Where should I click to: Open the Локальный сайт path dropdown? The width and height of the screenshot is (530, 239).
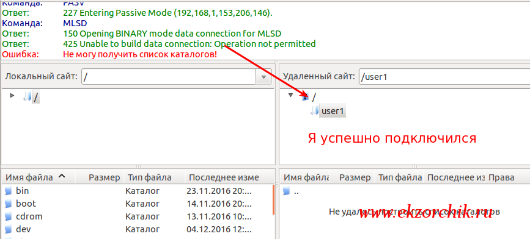[x=264, y=77]
